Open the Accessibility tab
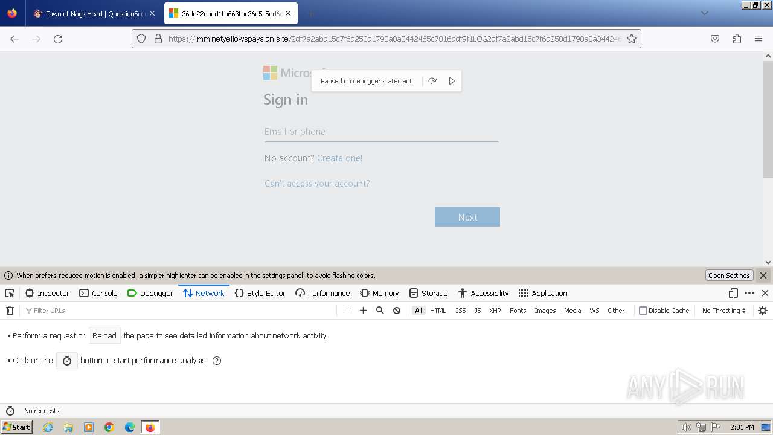Image resolution: width=773 pixels, height=435 pixels. point(483,293)
